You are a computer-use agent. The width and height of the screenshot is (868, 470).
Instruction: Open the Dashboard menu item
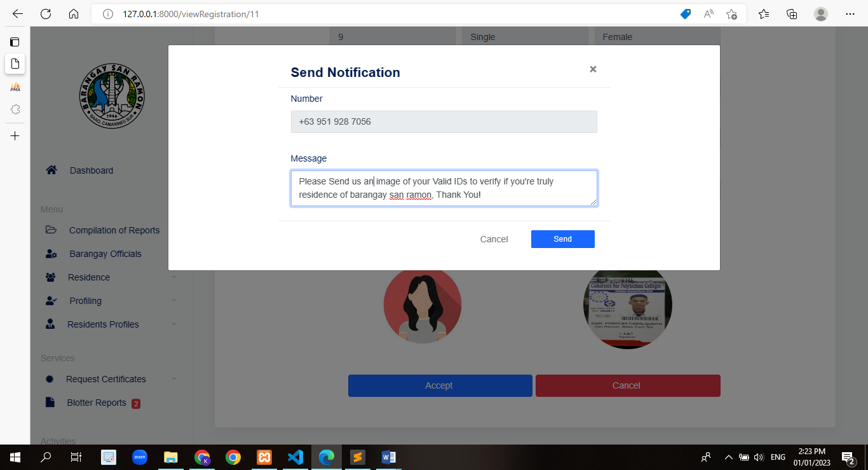tap(91, 170)
